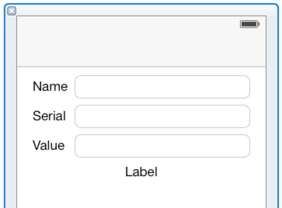Click blank area right of Value field
Image resolution: width=282 pixels, height=208 pixels.
coord(258,146)
